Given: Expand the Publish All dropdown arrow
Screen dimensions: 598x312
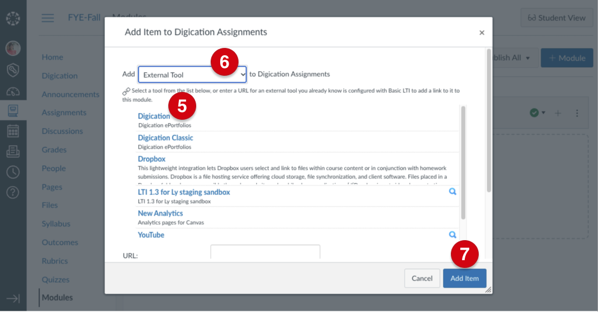Looking at the screenshot, I should pyautogui.click(x=528, y=58).
